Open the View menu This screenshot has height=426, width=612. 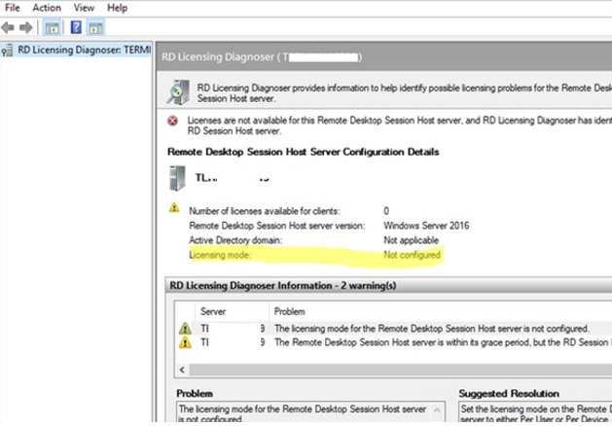[x=84, y=8]
